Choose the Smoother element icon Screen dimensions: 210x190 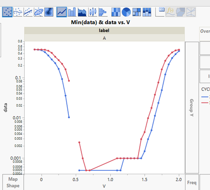(x=18, y=12)
